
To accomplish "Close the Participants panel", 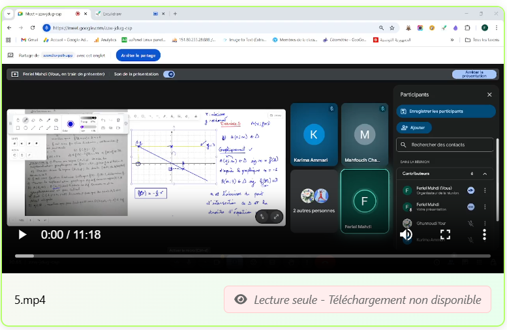I will [489, 95].
